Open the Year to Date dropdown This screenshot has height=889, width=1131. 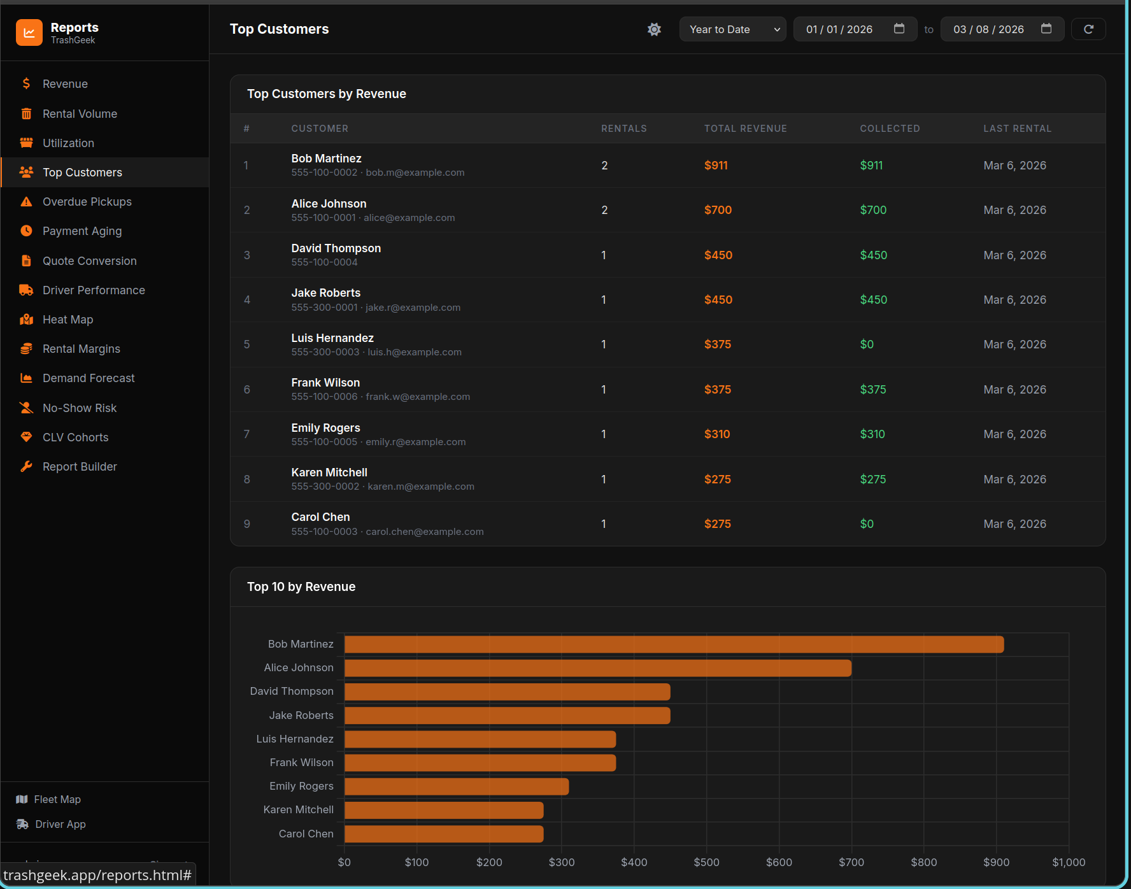pyautogui.click(x=732, y=29)
